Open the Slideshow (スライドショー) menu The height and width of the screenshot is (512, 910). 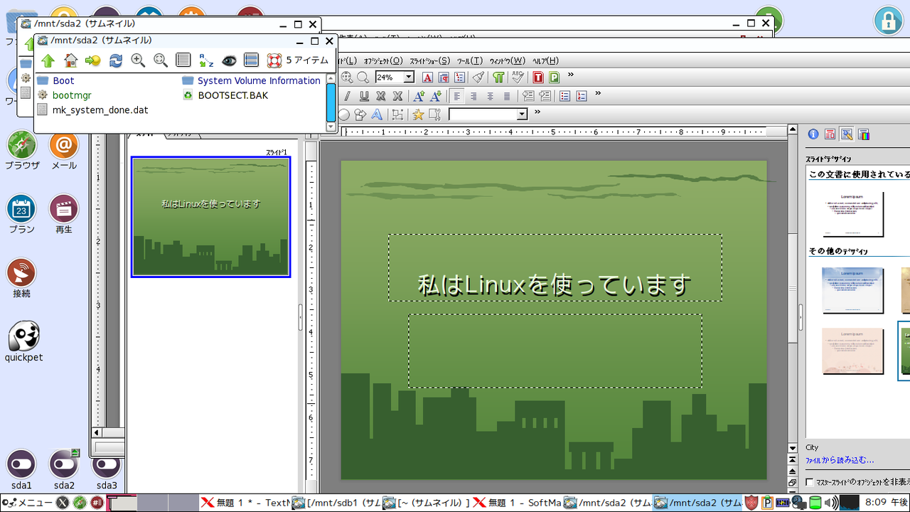429,61
